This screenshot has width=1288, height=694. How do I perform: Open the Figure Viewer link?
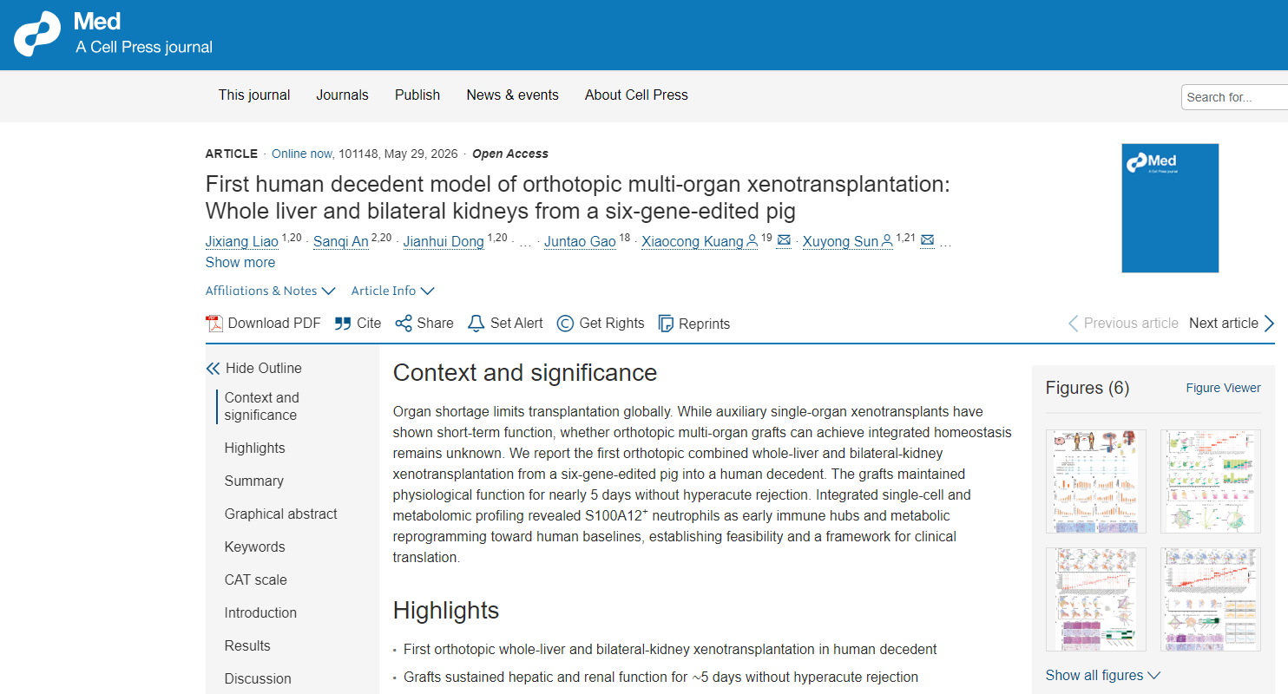(1223, 388)
